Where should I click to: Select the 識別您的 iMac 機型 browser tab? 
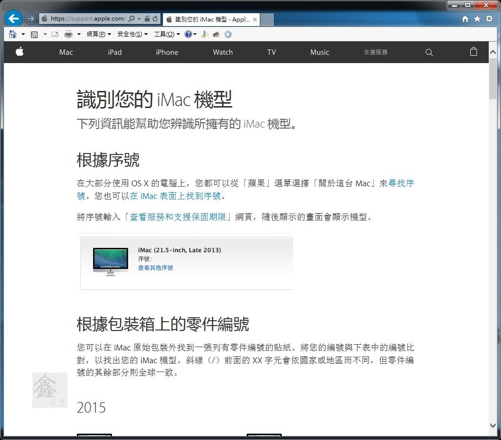[211, 20]
